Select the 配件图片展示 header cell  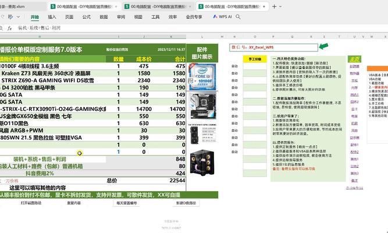coord(202,53)
